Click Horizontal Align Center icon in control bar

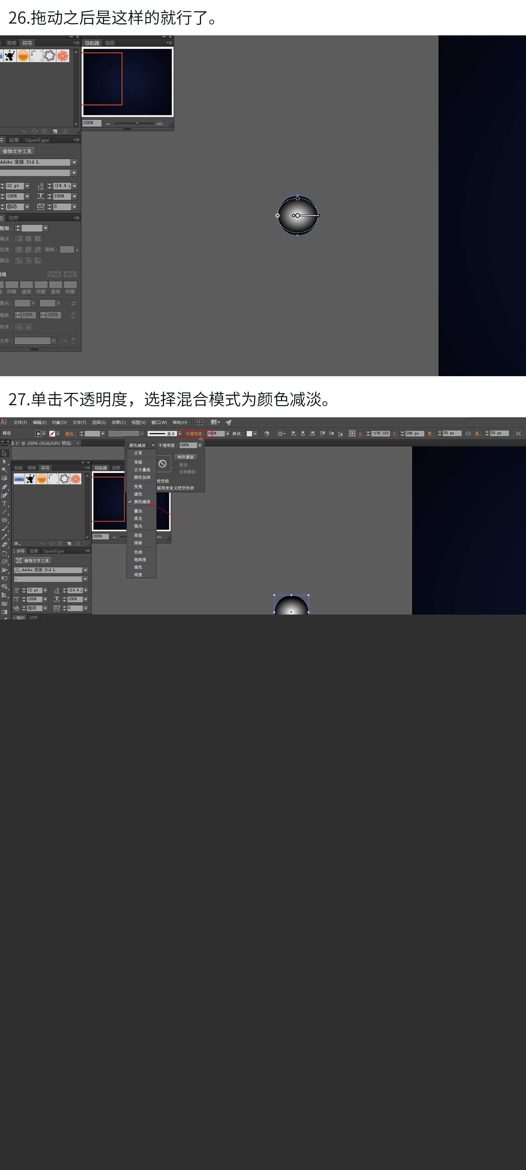click(303, 434)
